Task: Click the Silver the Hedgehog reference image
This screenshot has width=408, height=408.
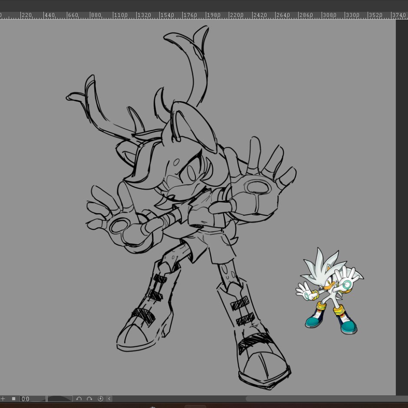Action: coord(330,291)
